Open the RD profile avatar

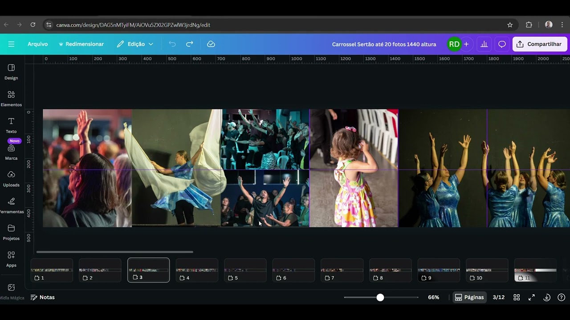click(x=454, y=44)
